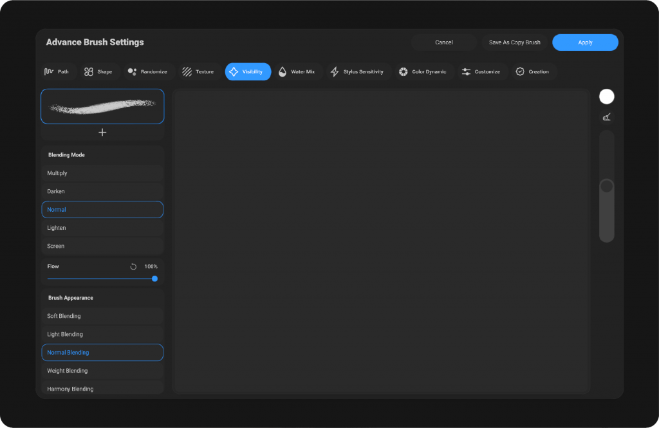The height and width of the screenshot is (428, 659).
Task: Select the Texture tab icon
Action: click(187, 71)
